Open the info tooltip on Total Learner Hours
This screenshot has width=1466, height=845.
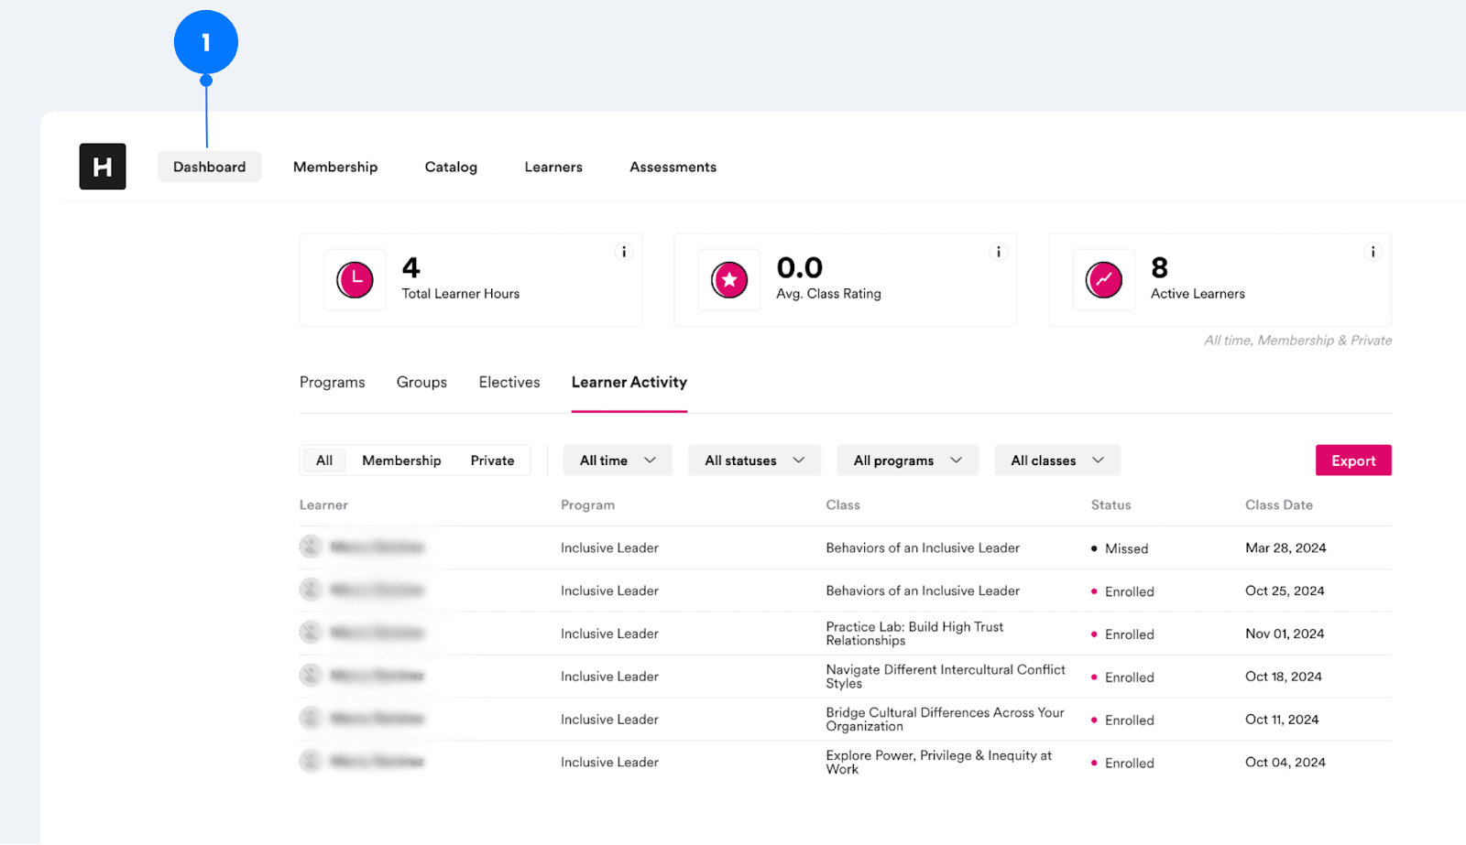(624, 252)
